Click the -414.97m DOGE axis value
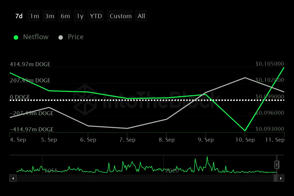The image size is (294, 196). pos(32,129)
